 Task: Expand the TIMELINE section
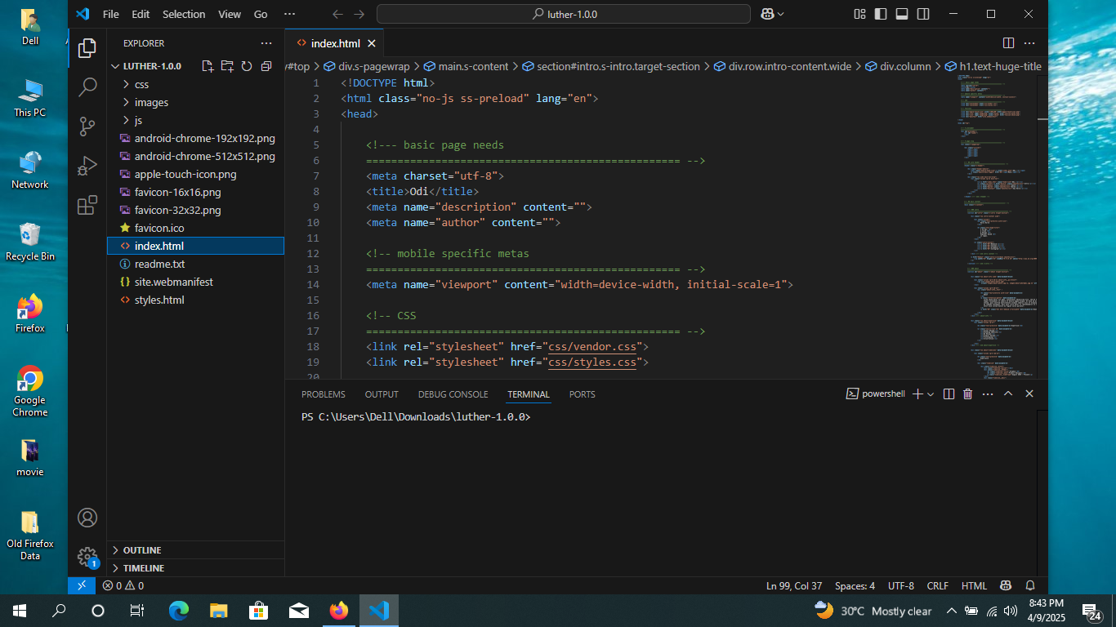click(195, 568)
